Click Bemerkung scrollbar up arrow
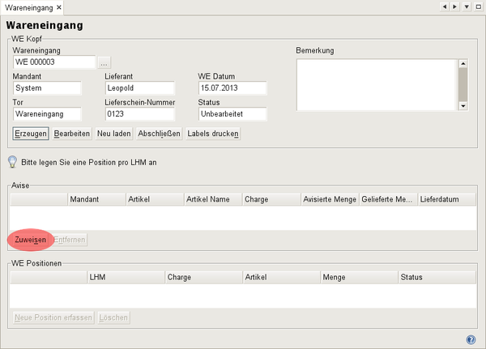Image resolution: width=486 pixels, height=349 pixels. point(463,63)
